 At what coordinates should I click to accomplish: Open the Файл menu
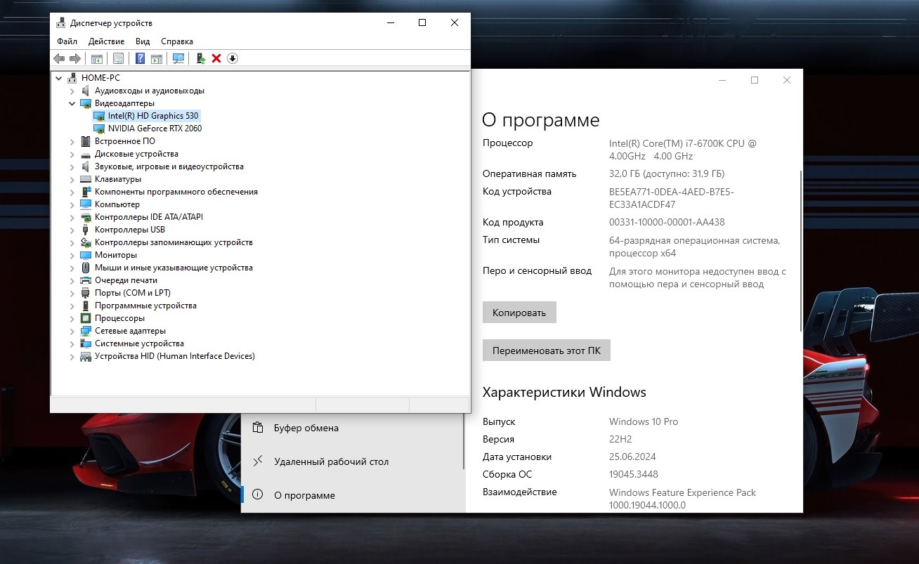point(67,41)
